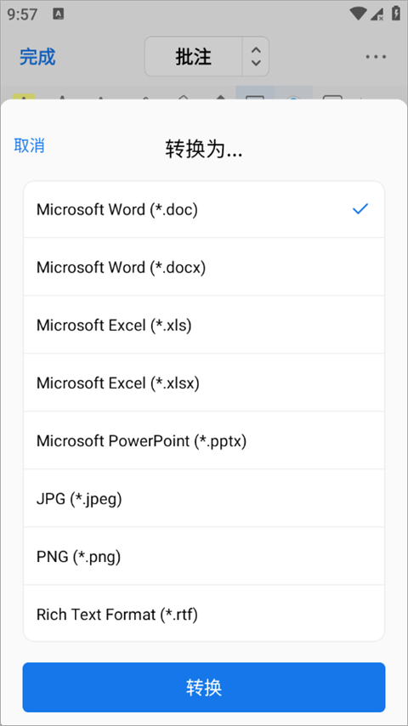Tap the keyboard 'A' status bar icon

click(x=59, y=14)
